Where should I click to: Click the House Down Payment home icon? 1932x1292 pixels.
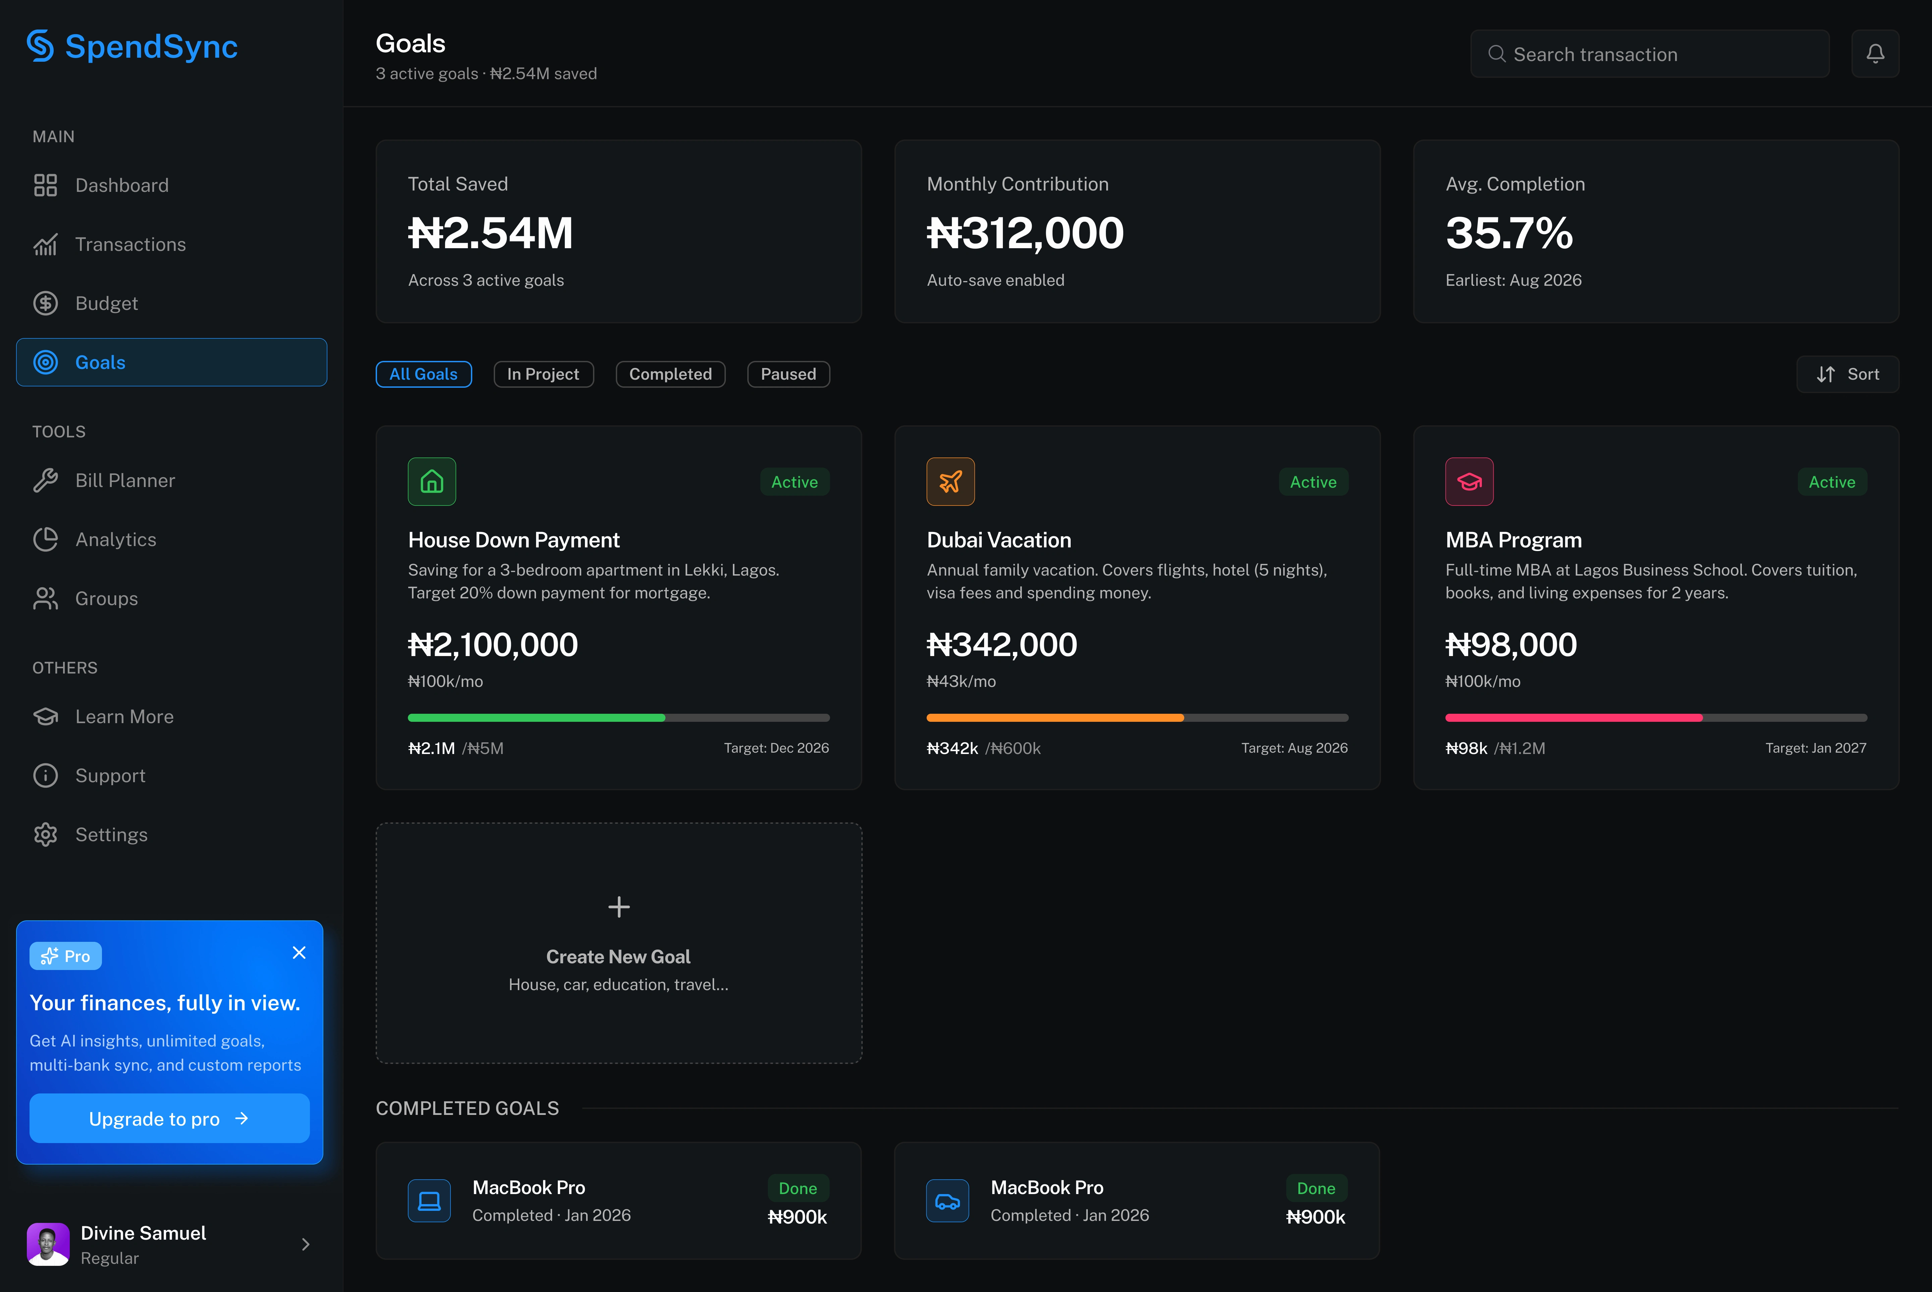[432, 481]
